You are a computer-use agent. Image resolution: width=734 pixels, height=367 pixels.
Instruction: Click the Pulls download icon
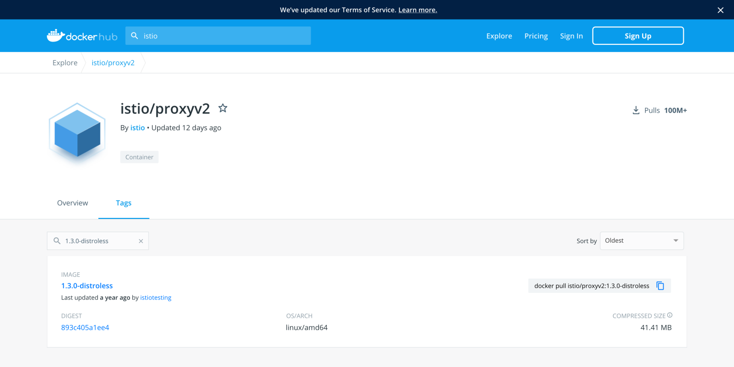[x=636, y=110]
